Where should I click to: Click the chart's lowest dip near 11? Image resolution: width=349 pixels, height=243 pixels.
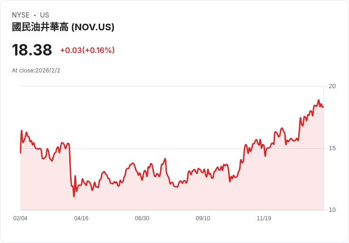coord(74,196)
